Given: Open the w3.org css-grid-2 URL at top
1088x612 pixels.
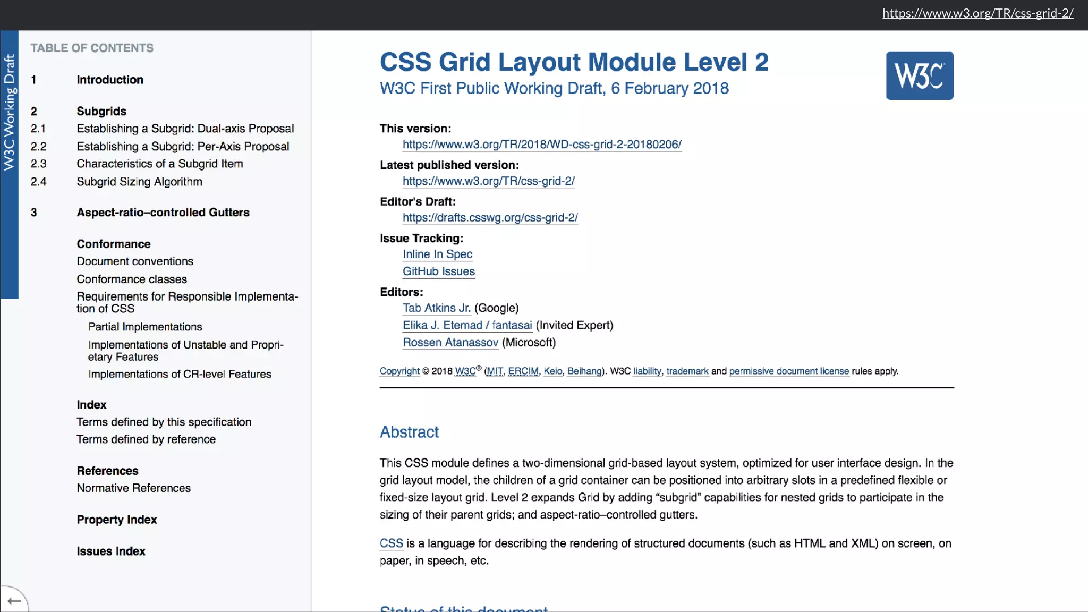Looking at the screenshot, I should click(x=977, y=13).
